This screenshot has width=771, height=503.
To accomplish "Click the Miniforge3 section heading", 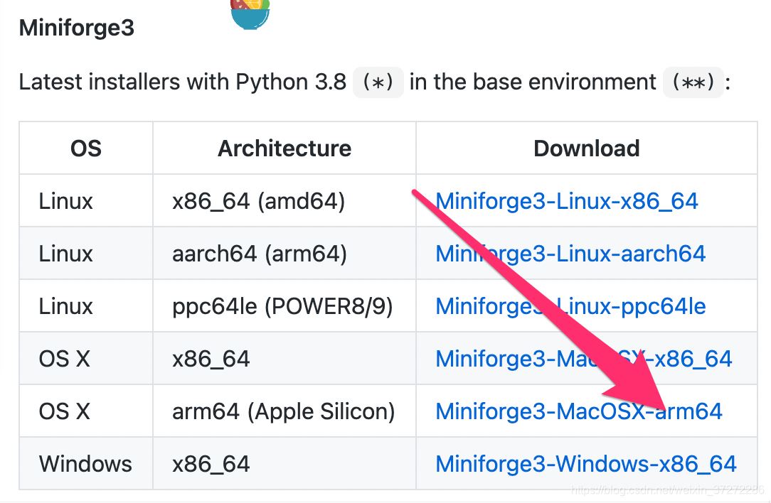I will click(76, 28).
